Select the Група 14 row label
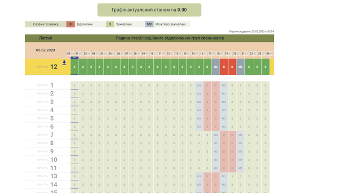This screenshot has height=193, width=337. pyautogui.click(x=47, y=185)
